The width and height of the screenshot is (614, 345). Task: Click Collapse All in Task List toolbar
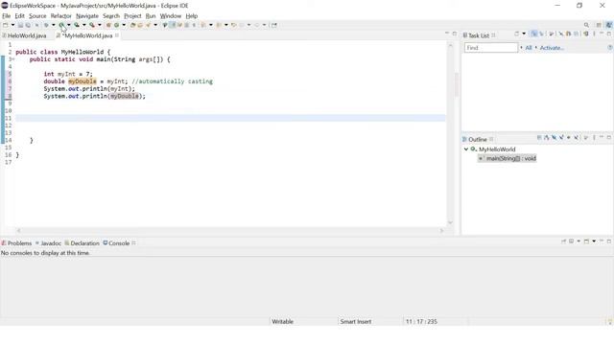pos(576,34)
